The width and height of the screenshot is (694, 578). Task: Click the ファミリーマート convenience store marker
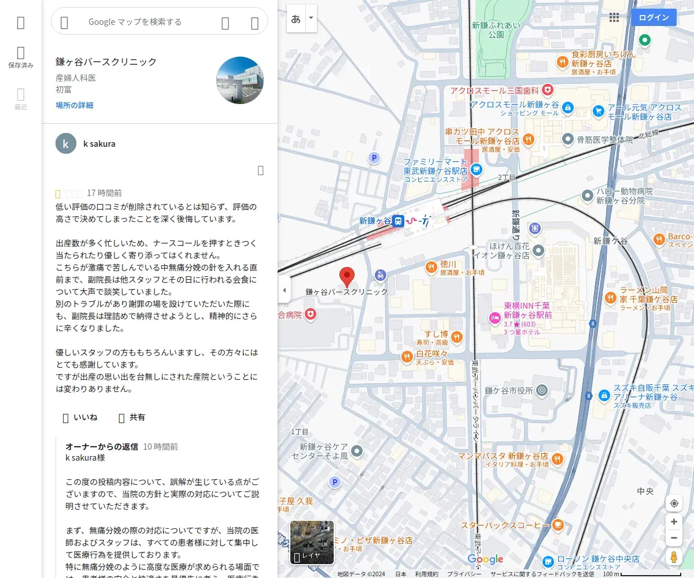pyautogui.click(x=476, y=169)
